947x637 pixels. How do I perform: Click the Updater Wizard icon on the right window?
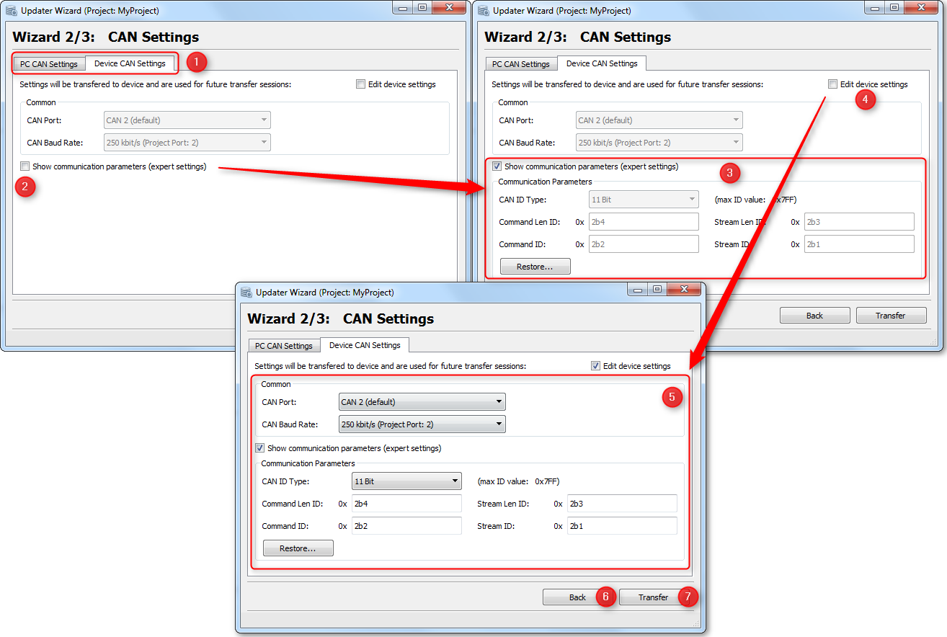[x=482, y=7]
